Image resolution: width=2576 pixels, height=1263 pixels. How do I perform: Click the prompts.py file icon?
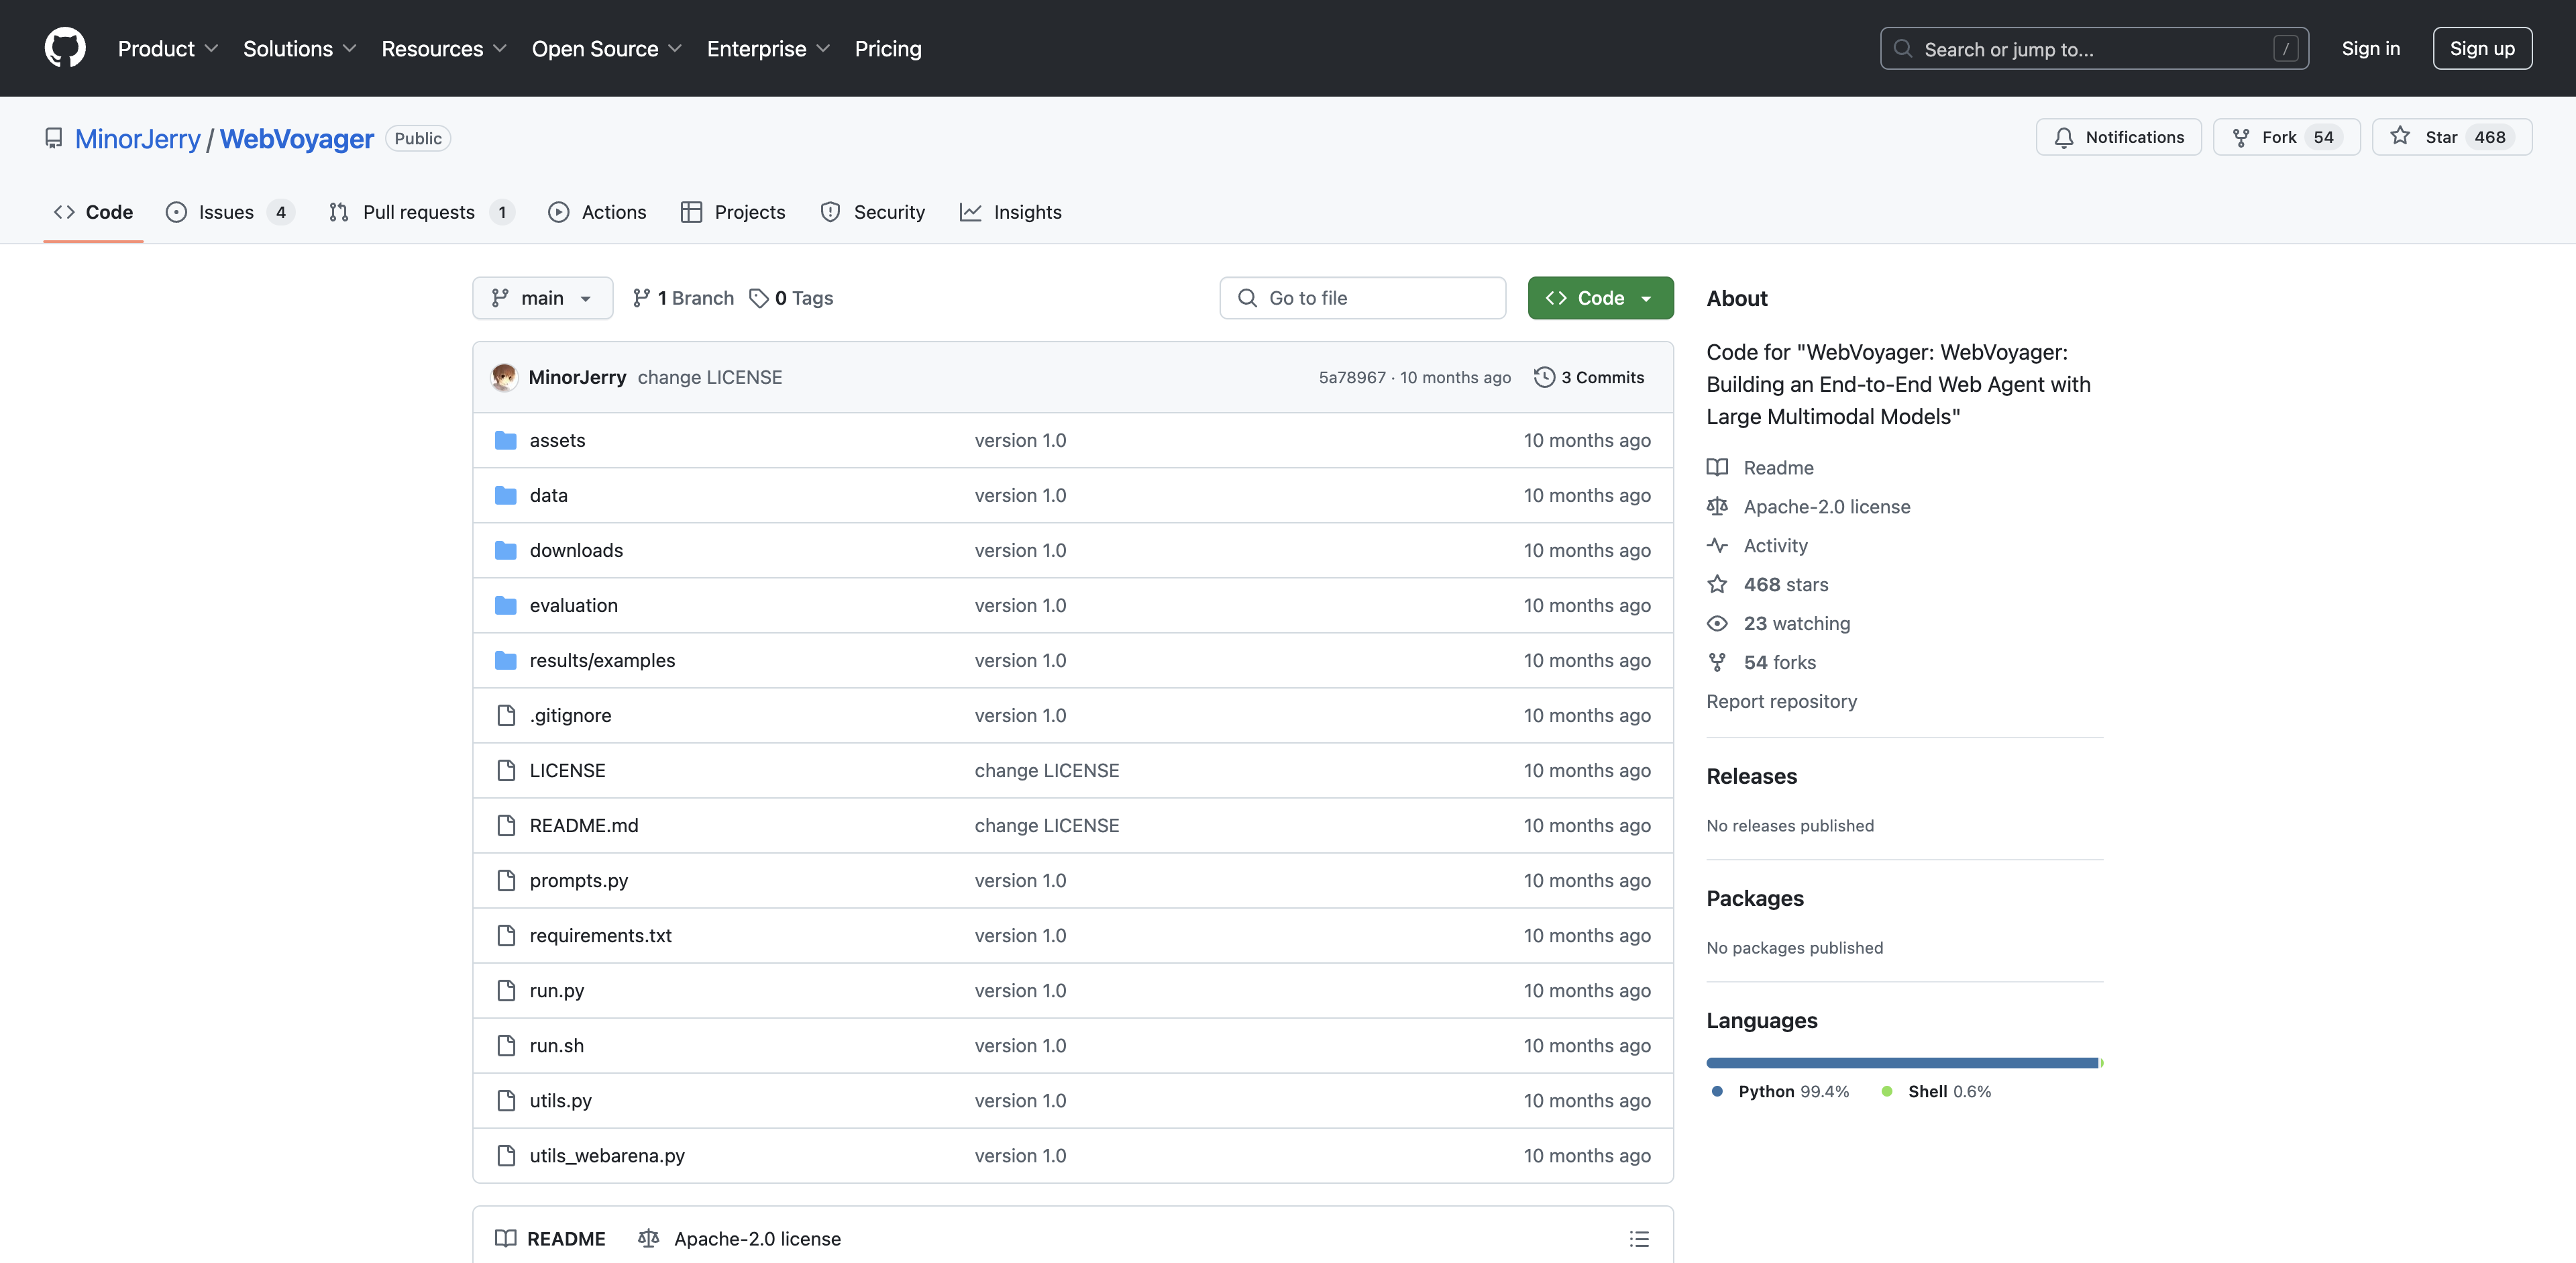point(506,880)
